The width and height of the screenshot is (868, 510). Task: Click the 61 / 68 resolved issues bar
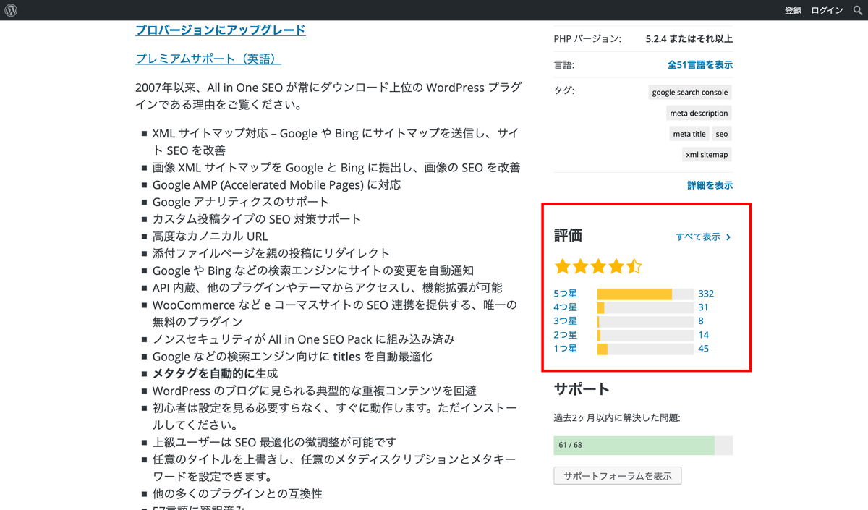click(643, 445)
